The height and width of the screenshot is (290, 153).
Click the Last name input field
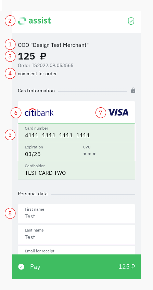coord(76,235)
